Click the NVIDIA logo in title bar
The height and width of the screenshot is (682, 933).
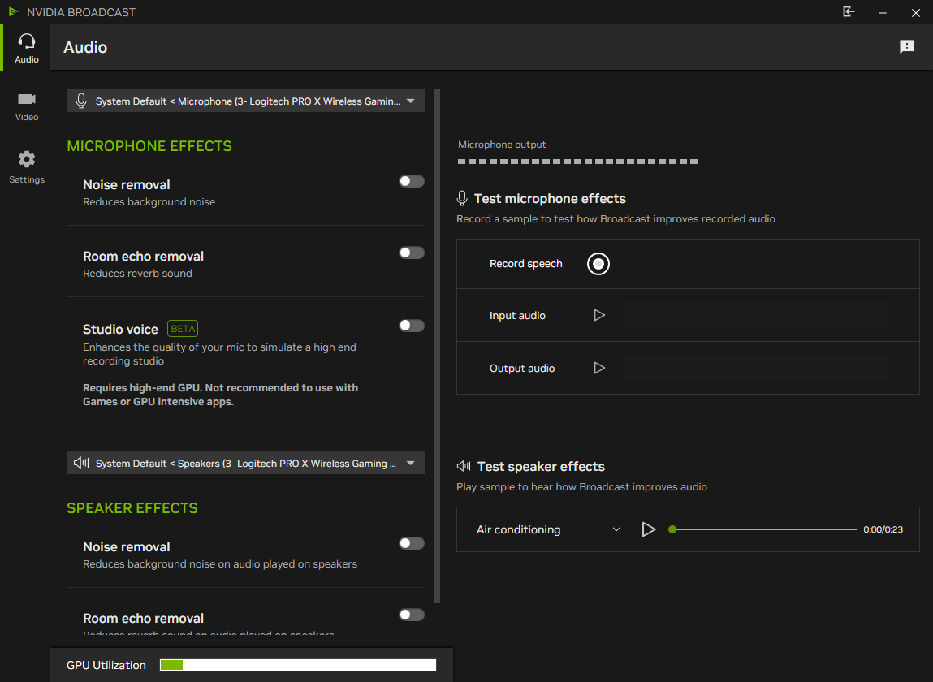(13, 12)
